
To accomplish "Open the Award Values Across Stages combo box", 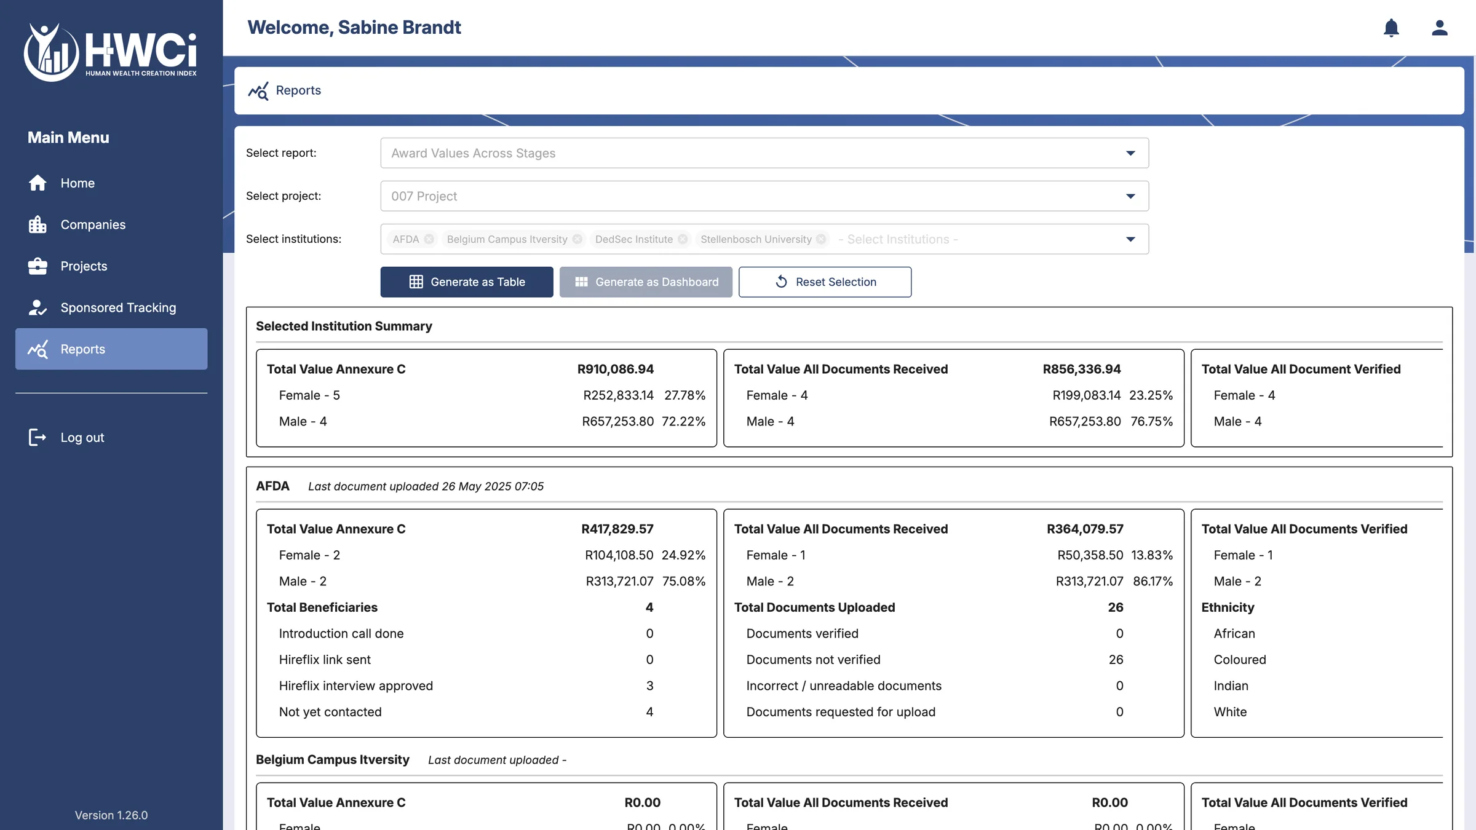I will 764,153.
